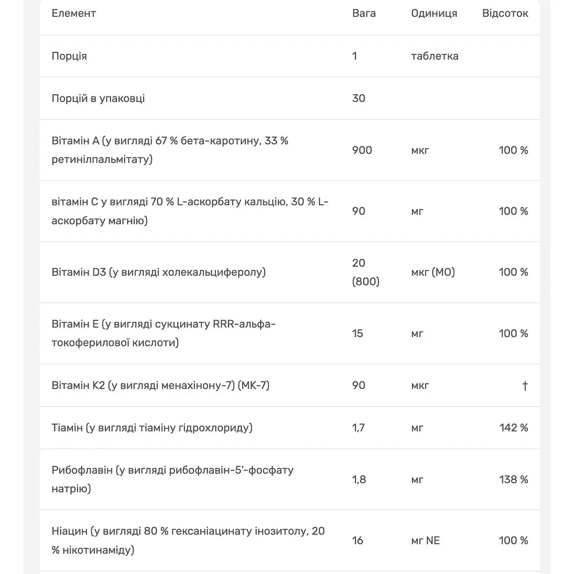Click the вітамін C ascorbate description
Viewport: 574px width, 574px height.
[190, 211]
